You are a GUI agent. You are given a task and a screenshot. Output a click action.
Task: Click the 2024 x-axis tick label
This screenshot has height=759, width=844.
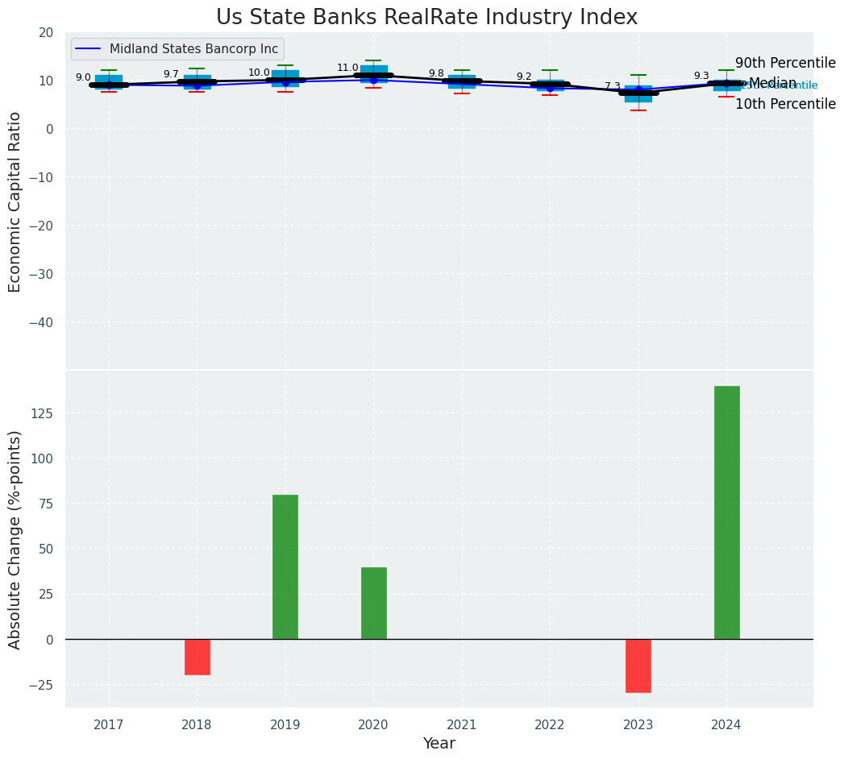tap(726, 725)
